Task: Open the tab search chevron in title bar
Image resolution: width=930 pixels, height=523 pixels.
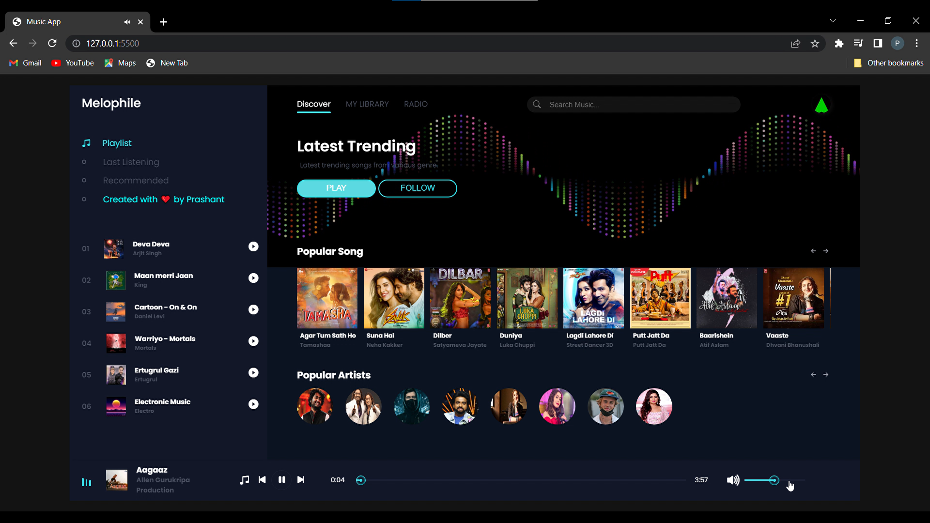Action: tap(833, 20)
